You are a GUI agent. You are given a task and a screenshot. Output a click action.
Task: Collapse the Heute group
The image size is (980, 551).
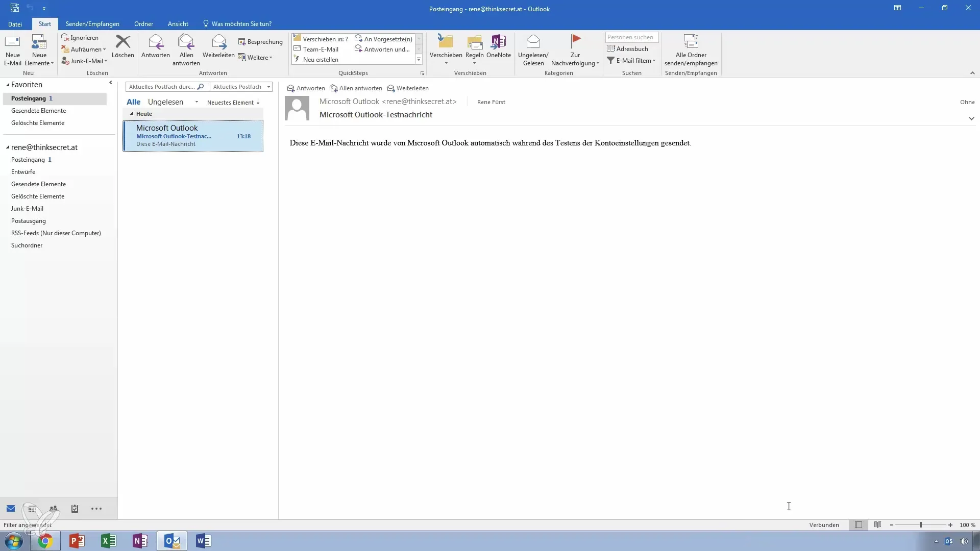click(132, 114)
